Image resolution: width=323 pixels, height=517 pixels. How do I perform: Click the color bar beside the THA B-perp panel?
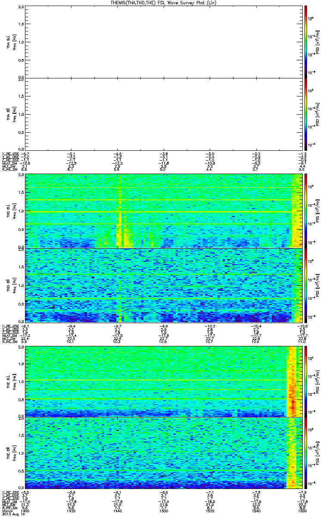coord(306,41)
